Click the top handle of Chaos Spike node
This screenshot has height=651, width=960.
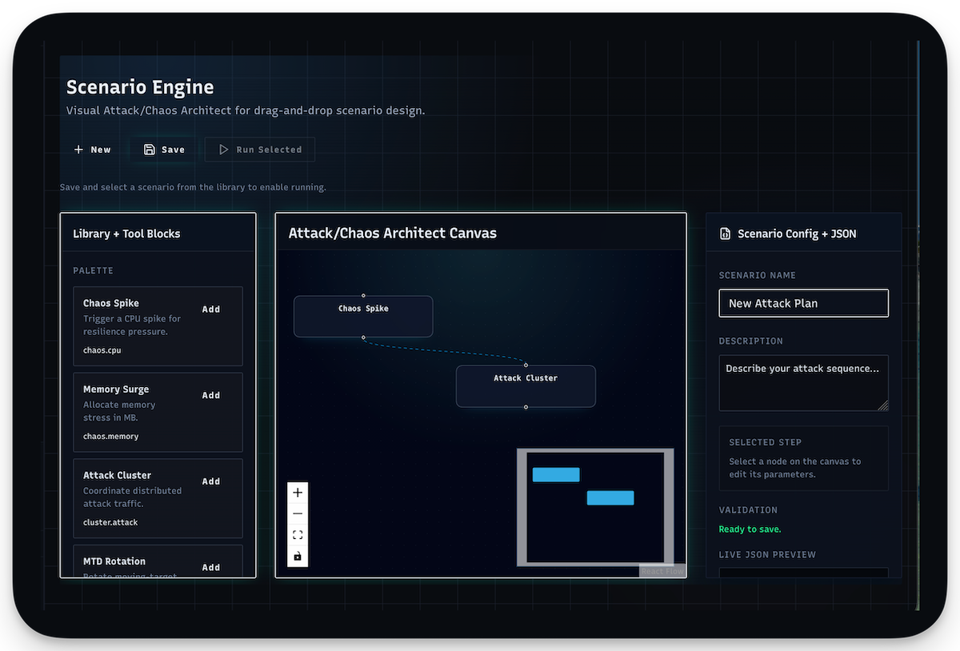[363, 296]
